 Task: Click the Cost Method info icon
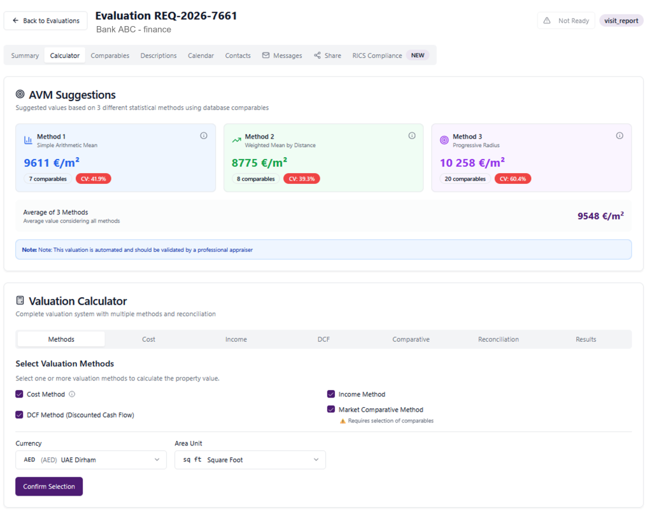coord(72,394)
